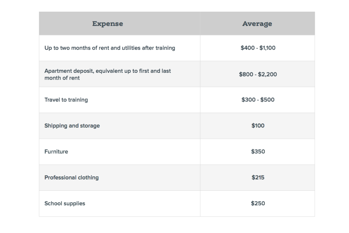This screenshot has height=233, width=349.
Task: Click column divider in Travel to training row
Action: coord(200,100)
